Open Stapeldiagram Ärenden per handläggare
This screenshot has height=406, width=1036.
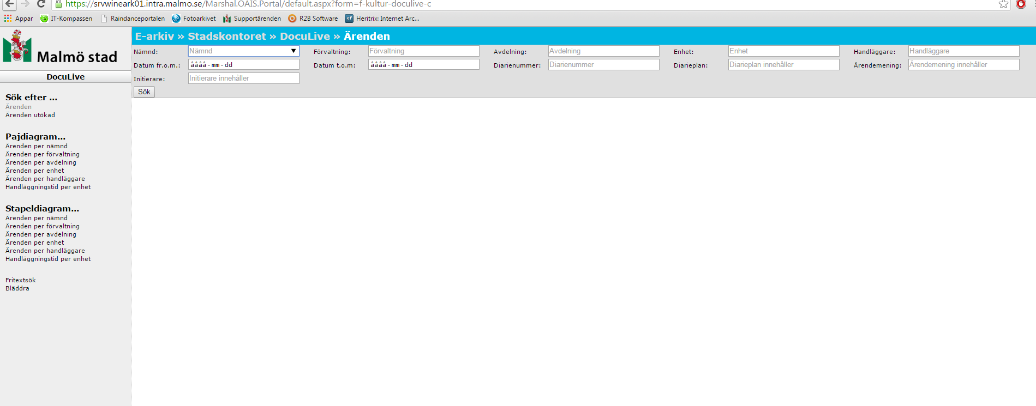click(x=45, y=251)
